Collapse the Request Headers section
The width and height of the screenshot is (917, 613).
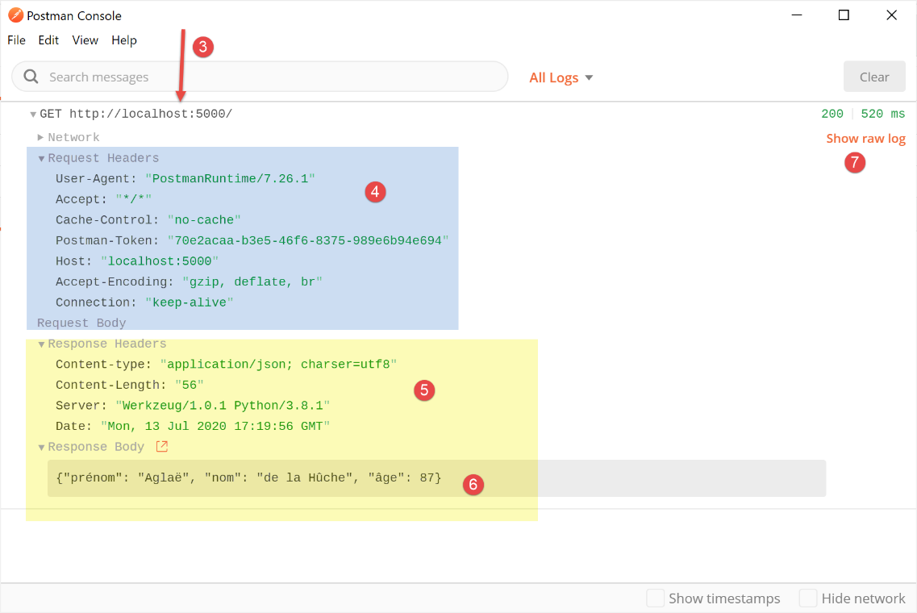pos(42,158)
